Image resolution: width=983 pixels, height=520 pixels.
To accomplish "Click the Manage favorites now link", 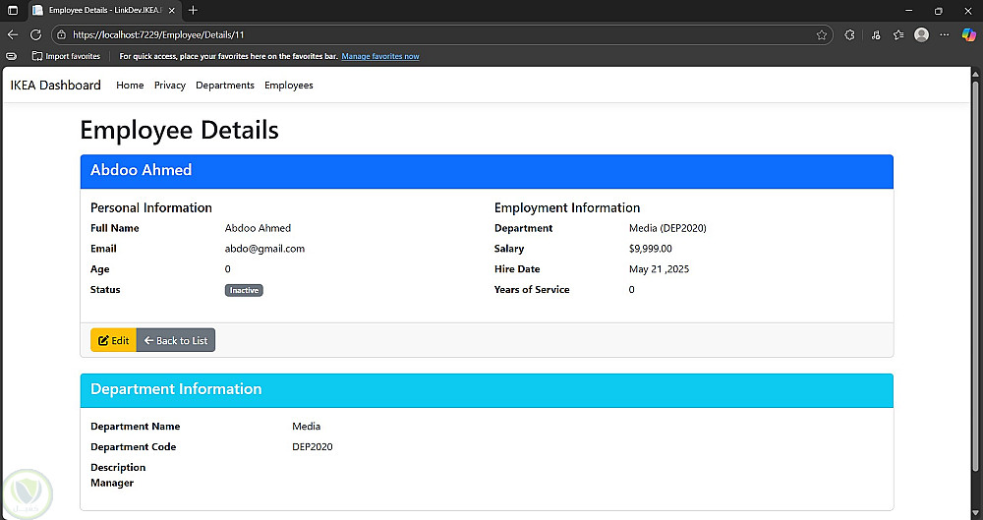I will tap(380, 56).
